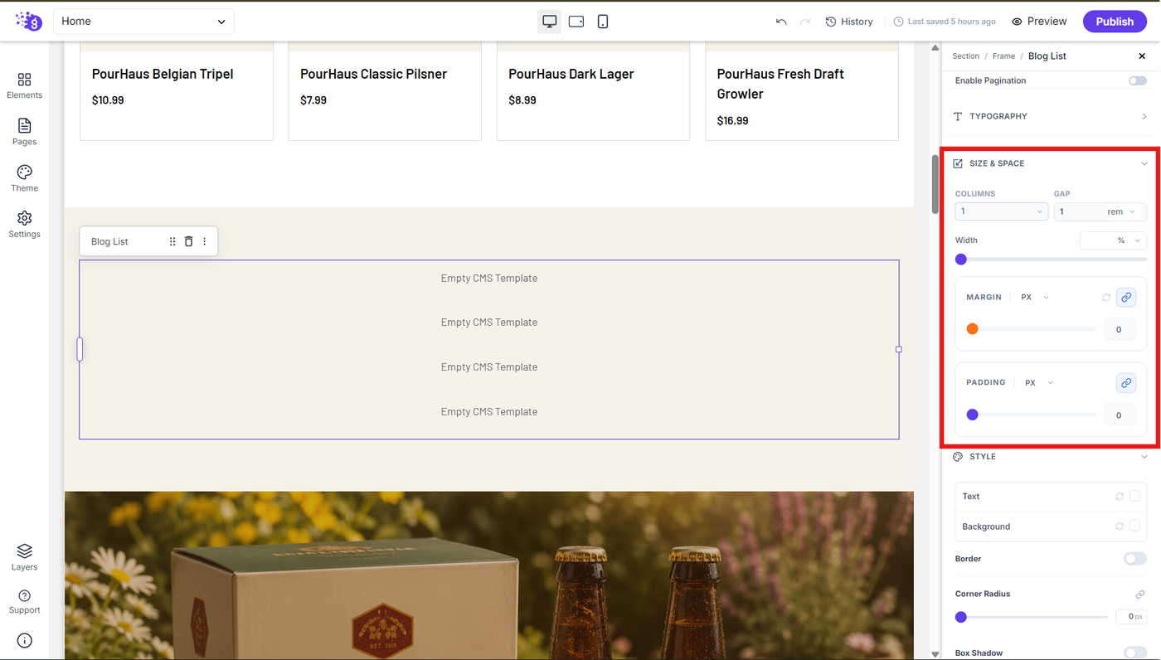Click the Blog List drag handle

[172, 241]
